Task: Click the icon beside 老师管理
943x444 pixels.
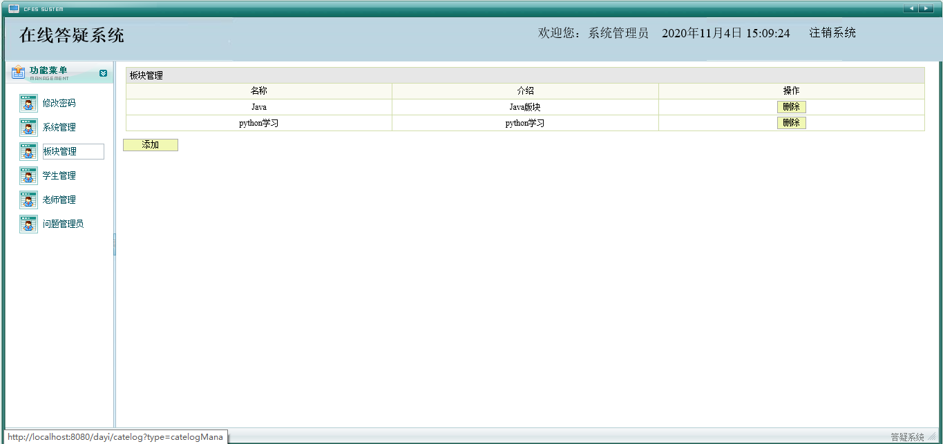Action: click(28, 200)
